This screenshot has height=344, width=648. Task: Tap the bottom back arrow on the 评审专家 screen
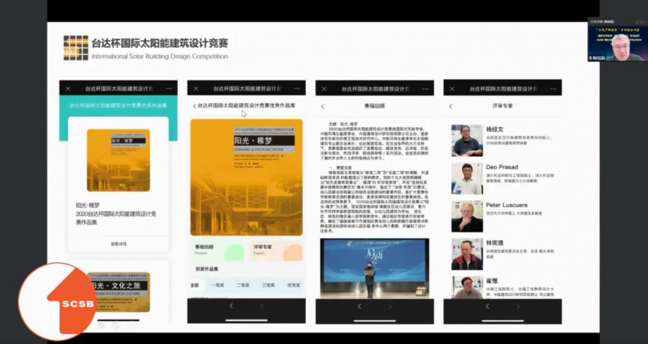(x=487, y=306)
